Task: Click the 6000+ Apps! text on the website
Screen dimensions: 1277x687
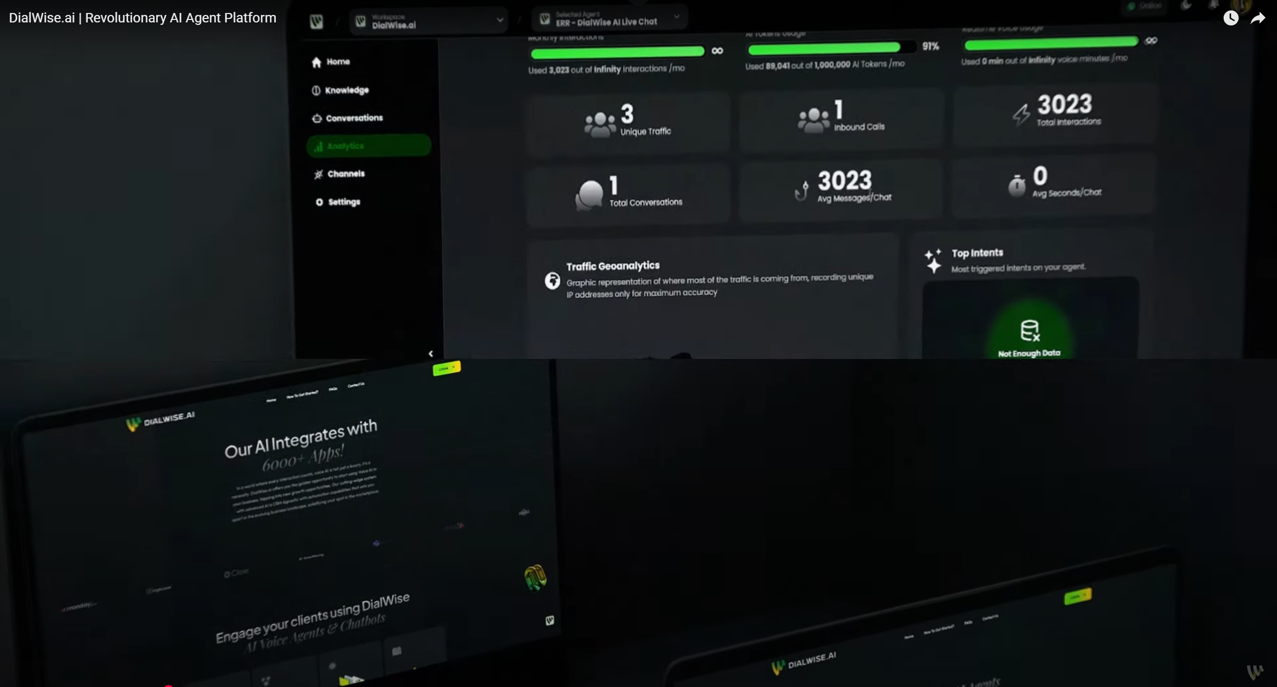Action: coord(303,459)
